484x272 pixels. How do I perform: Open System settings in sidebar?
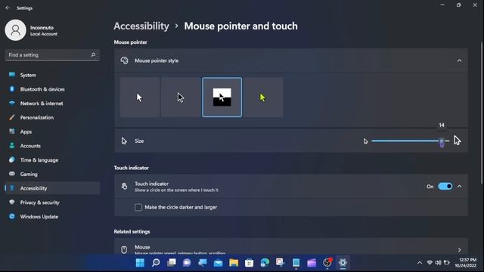coord(52,75)
